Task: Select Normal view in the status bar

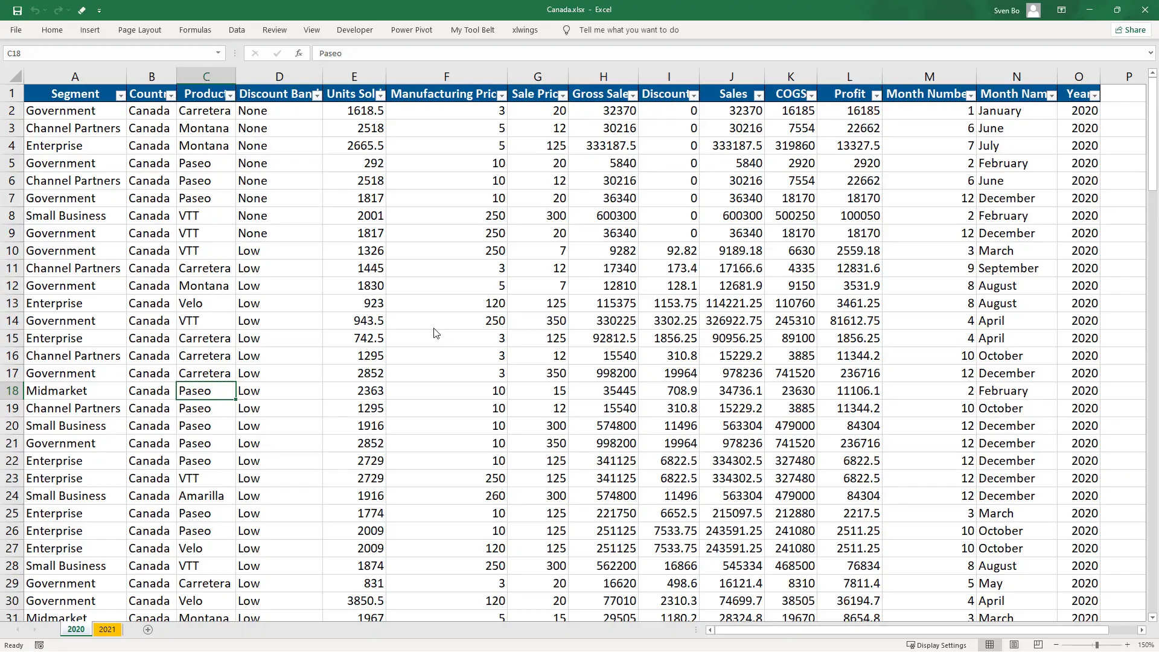Action: [x=991, y=645]
